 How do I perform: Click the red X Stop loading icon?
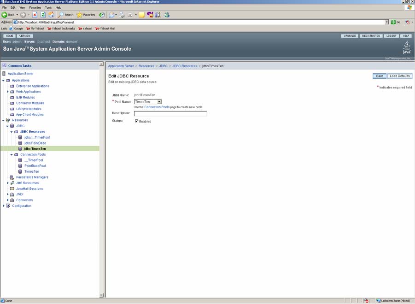pyautogui.click(x=35, y=15)
